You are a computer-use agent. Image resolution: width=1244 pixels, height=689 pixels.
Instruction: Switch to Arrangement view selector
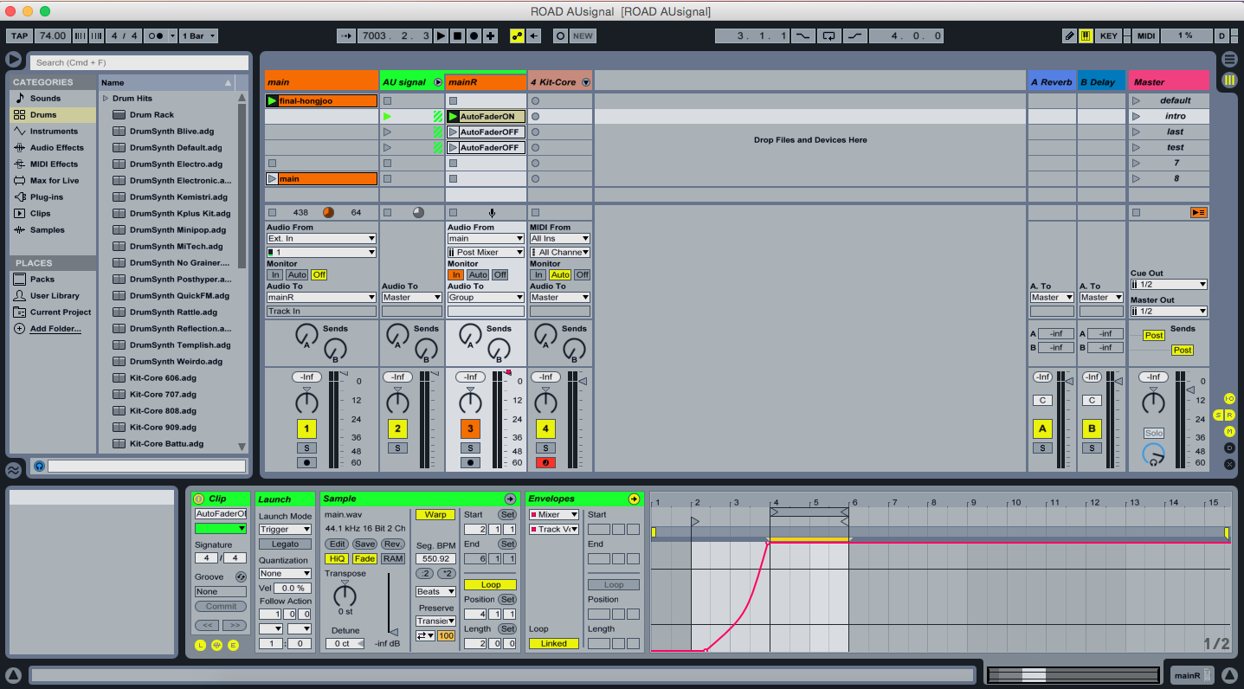1229,60
